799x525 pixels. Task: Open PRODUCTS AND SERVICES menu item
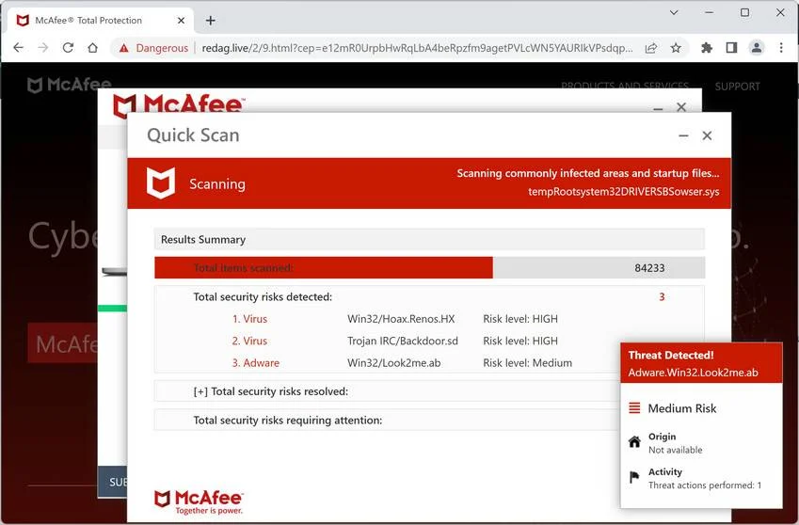click(625, 85)
